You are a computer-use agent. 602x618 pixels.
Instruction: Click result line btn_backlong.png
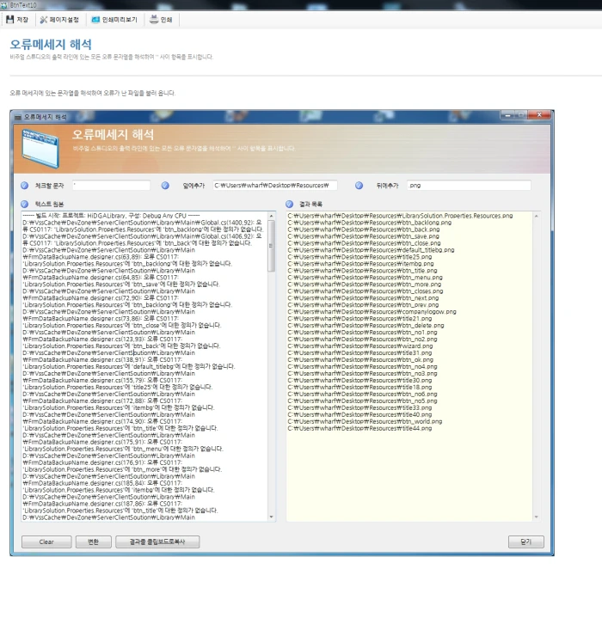[x=370, y=223]
